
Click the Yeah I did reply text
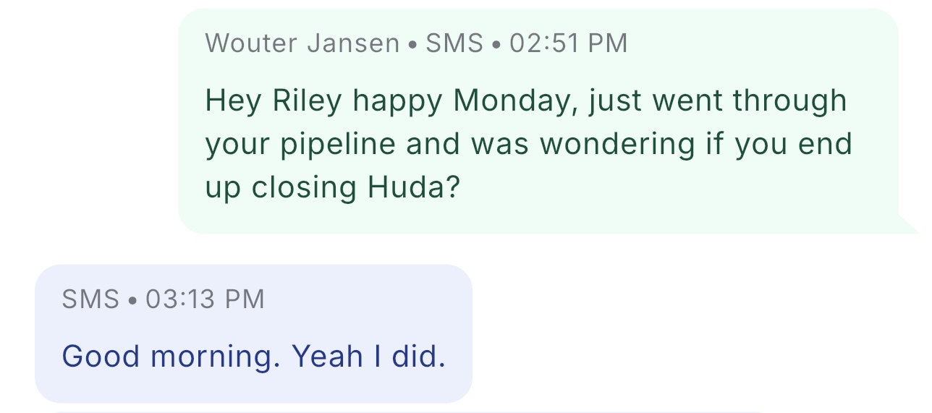coord(368,357)
